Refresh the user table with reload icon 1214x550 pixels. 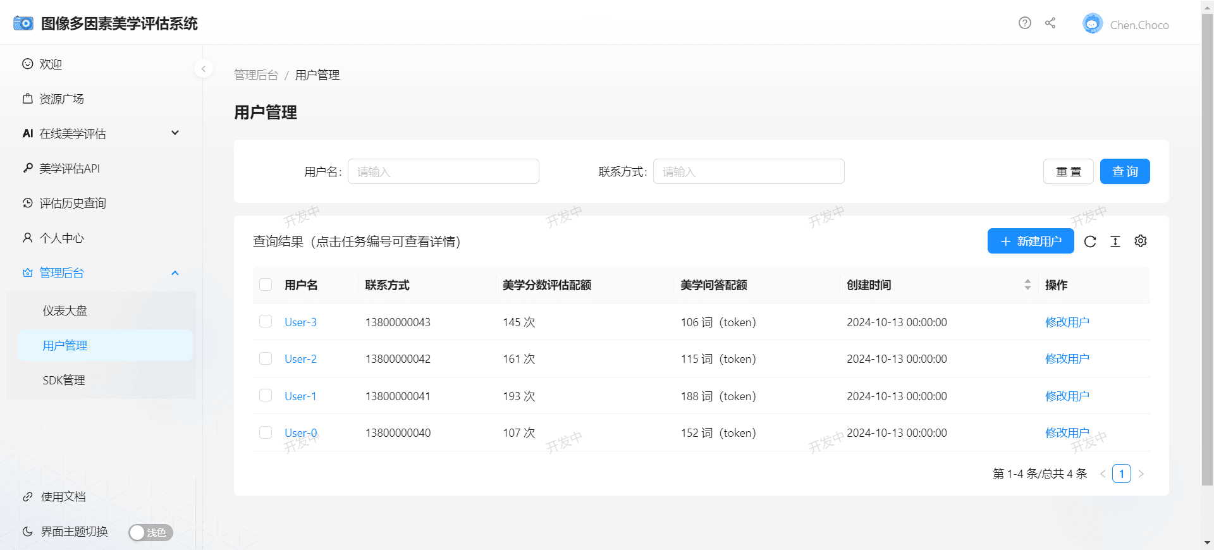pyautogui.click(x=1090, y=241)
